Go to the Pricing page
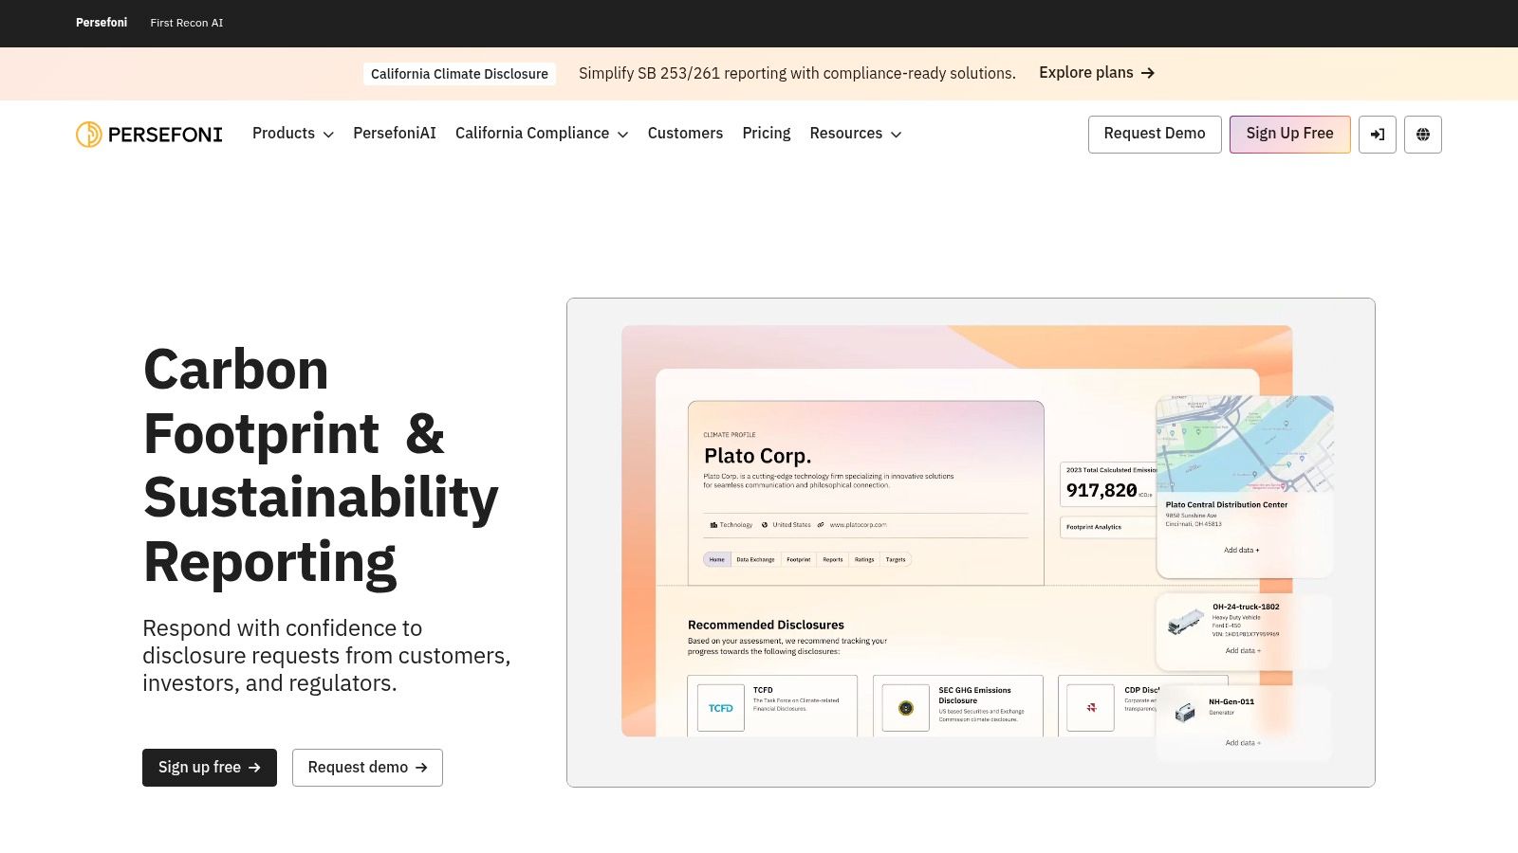This screenshot has height=853, width=1518. pos(767,134)
